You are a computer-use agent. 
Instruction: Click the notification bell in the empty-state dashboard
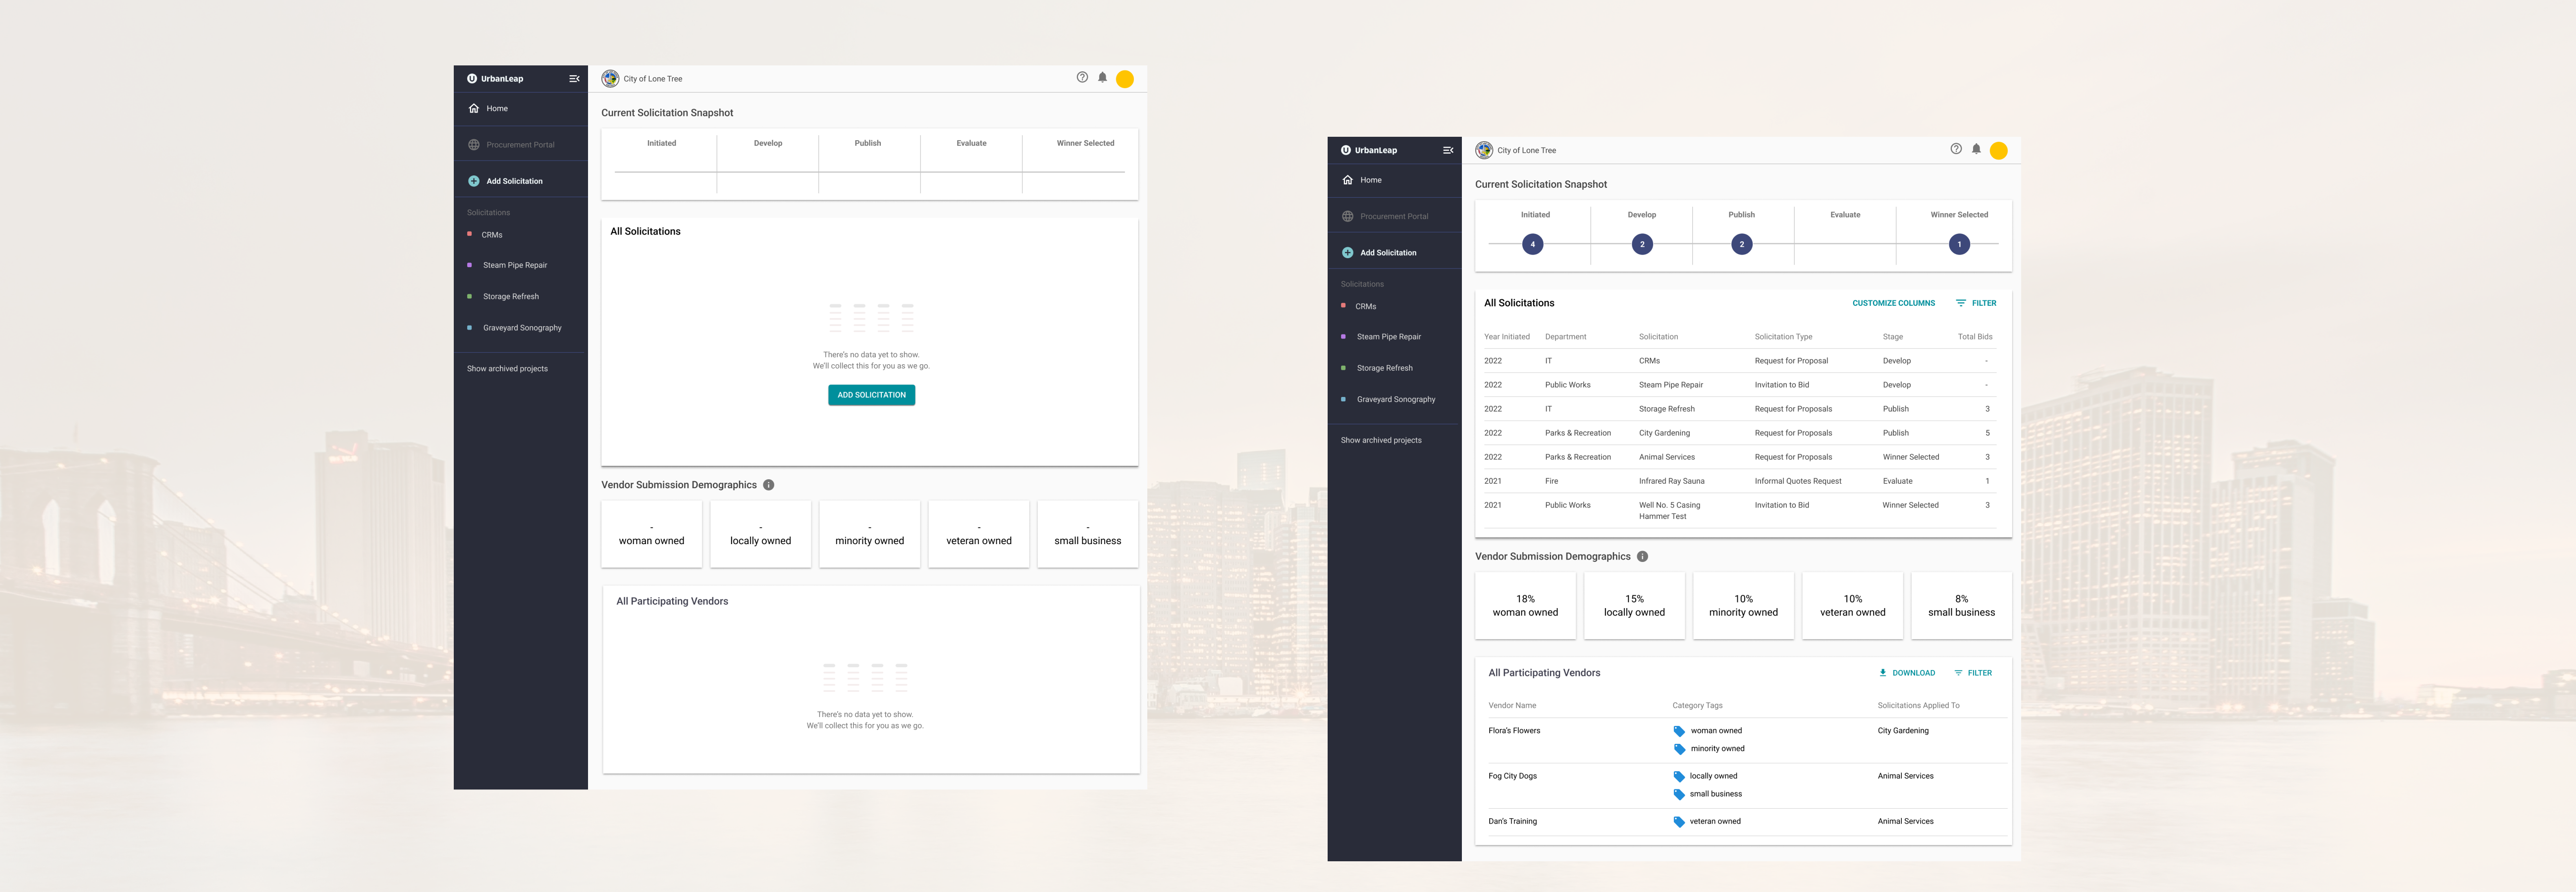click(1102, 77)
